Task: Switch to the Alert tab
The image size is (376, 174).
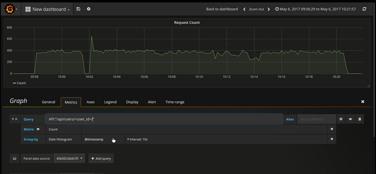Action: click(152, 102)
